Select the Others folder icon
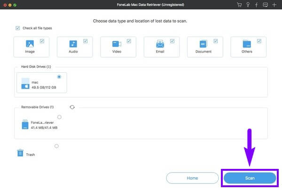Screen dimensions: 282x190 [247, 44]
